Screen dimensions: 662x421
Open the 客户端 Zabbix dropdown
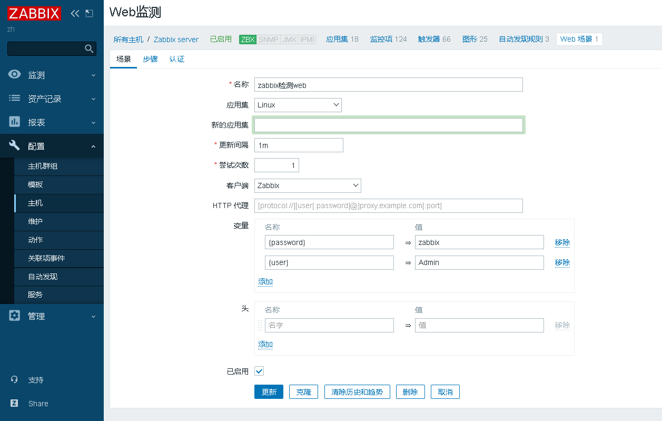[x=308, y=185]
